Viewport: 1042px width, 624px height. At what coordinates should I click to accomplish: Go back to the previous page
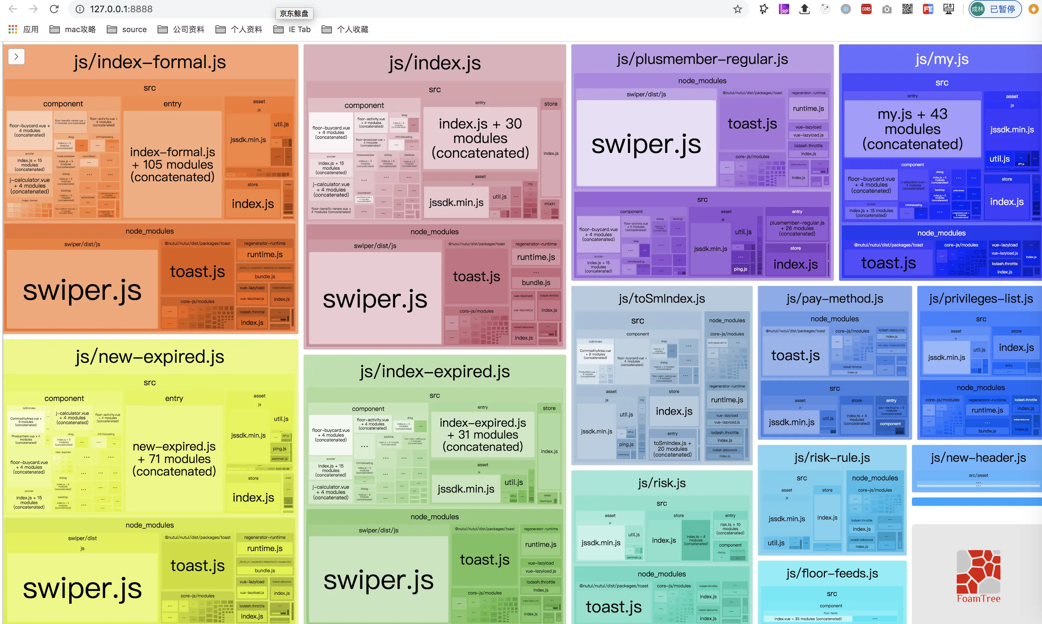coord(13,9)
